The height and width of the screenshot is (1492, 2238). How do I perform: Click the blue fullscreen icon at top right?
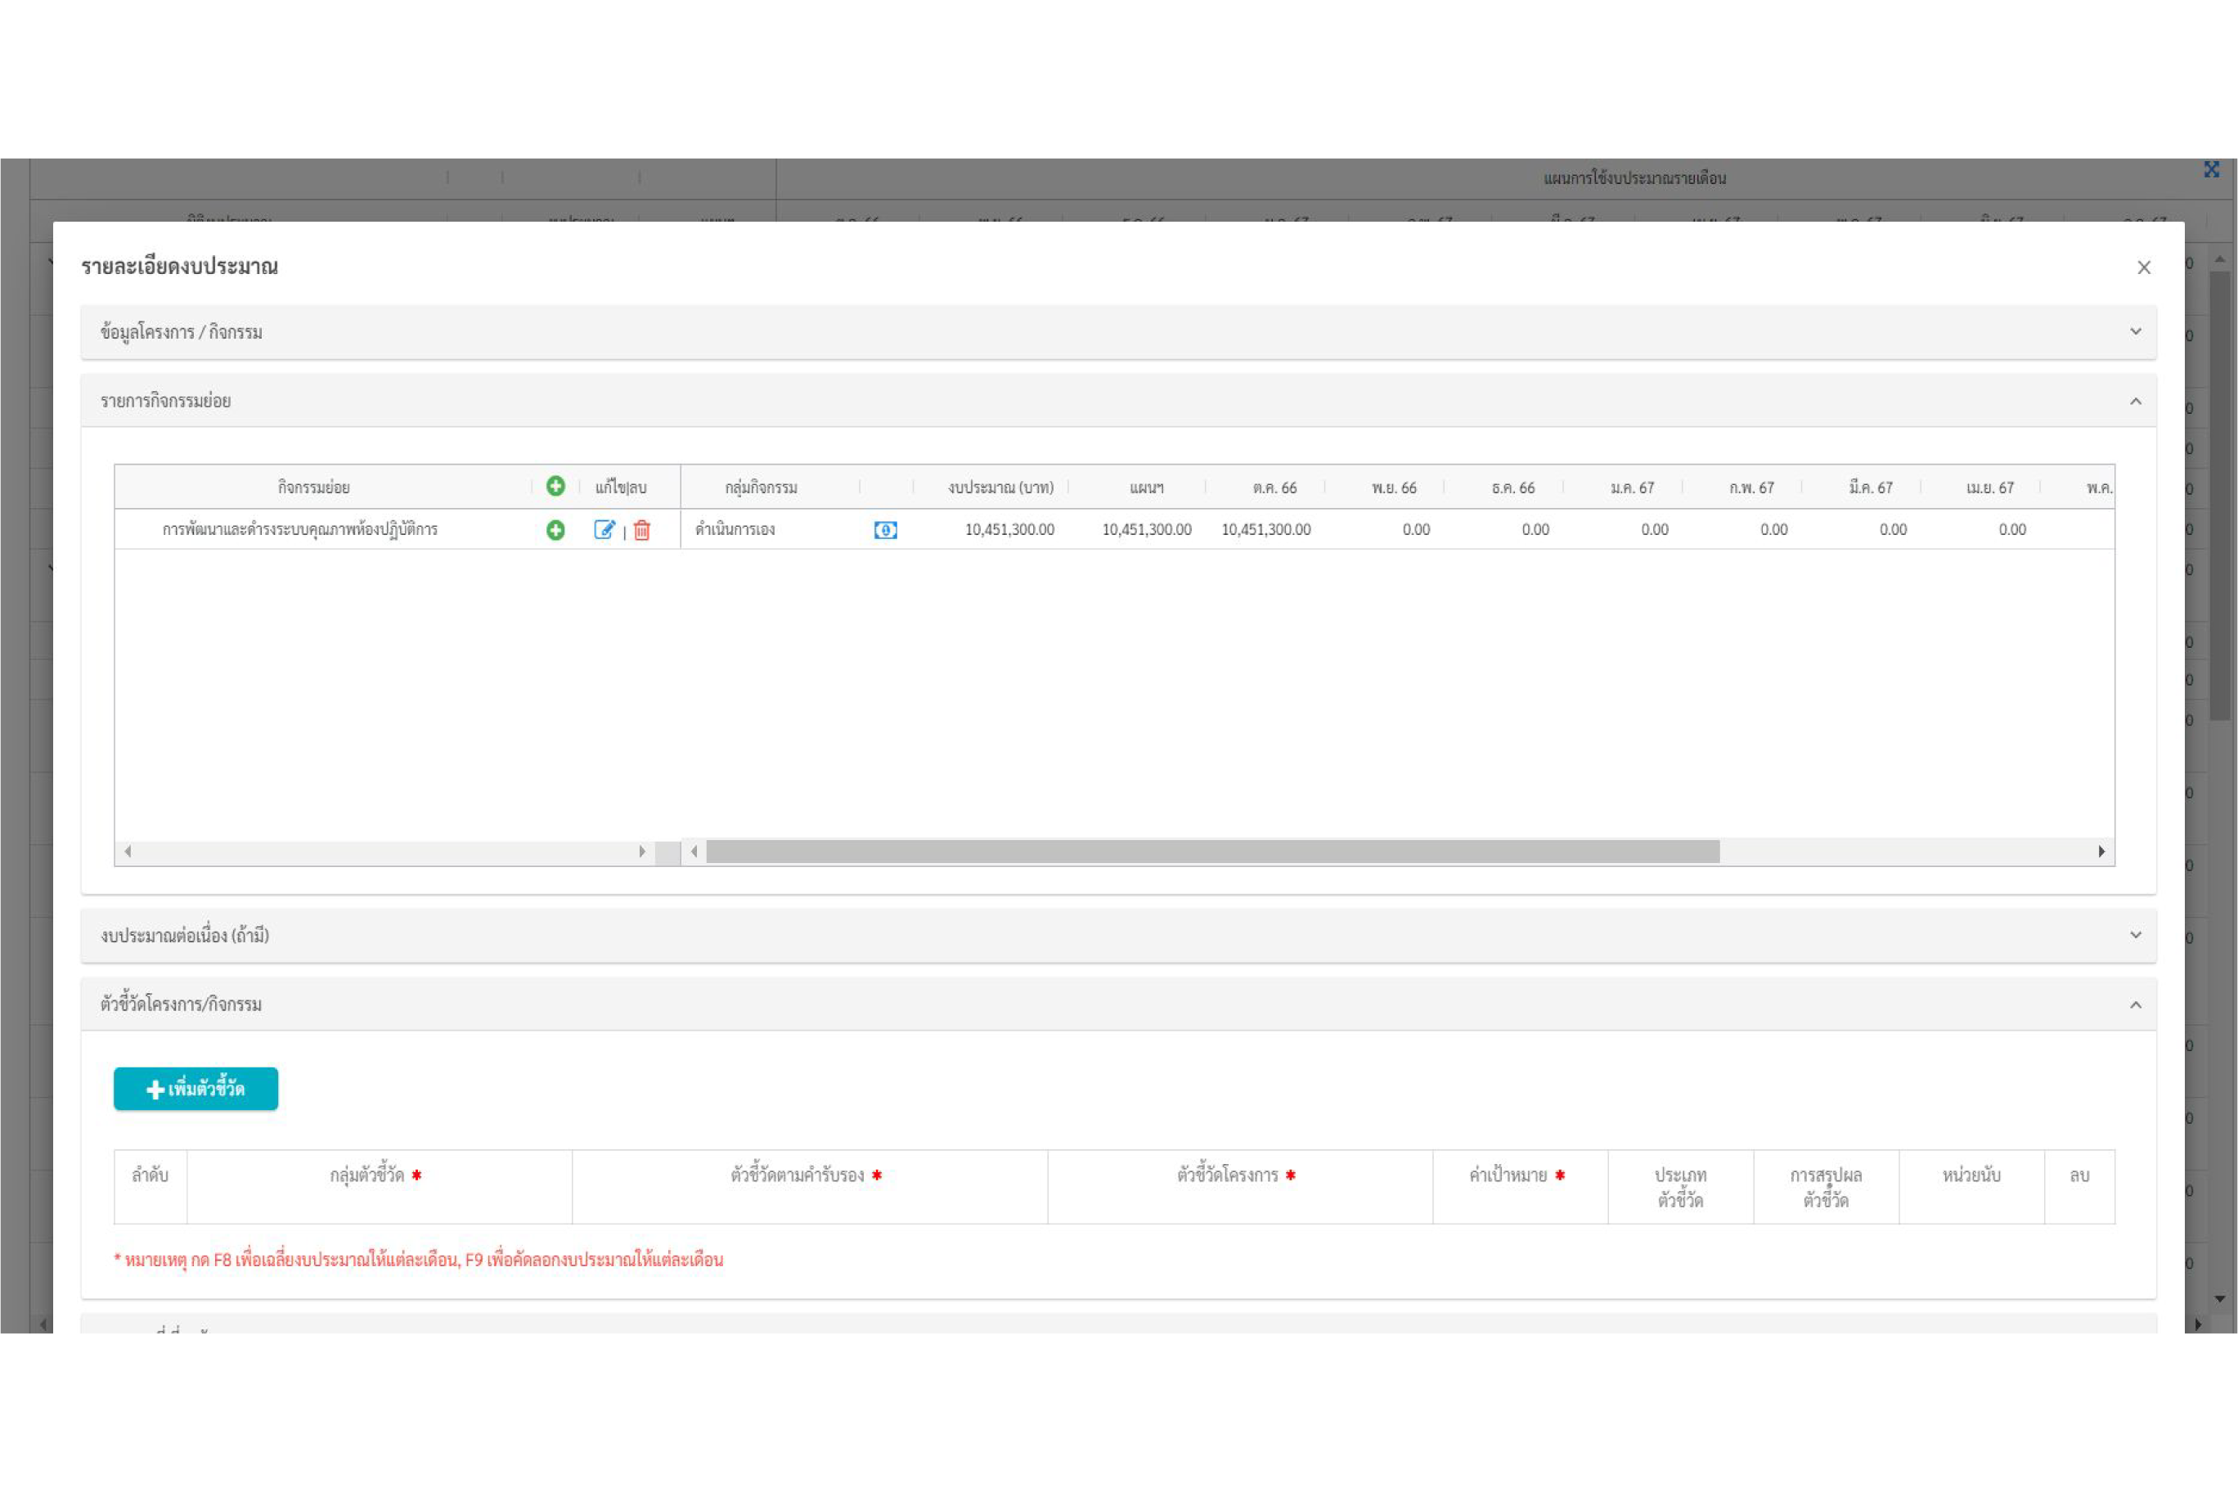click(2211, 169)
